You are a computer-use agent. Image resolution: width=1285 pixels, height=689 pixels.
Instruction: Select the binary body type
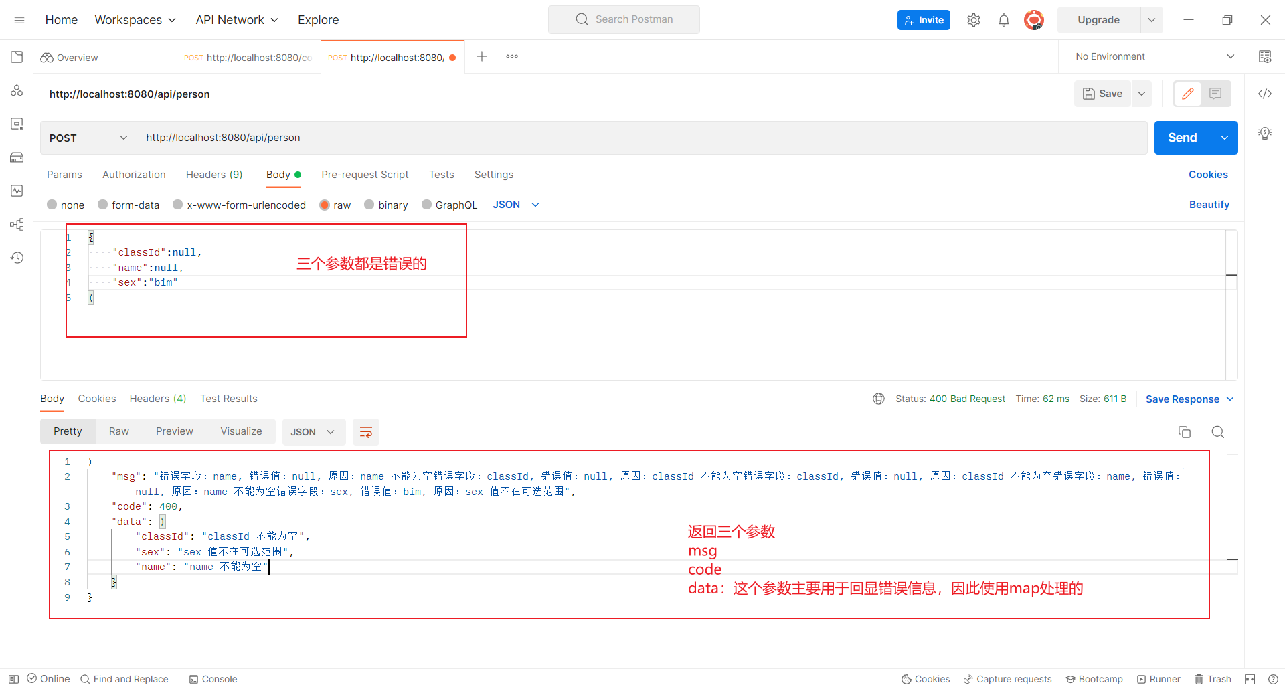pos(386,205)
